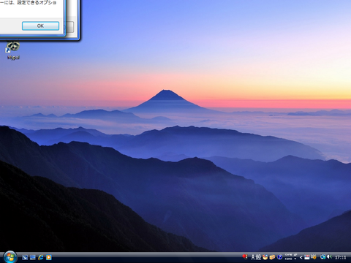Open the Mypal desktop shortcut
This screenshot has width=351, height=263.
[x=13, y=50]
